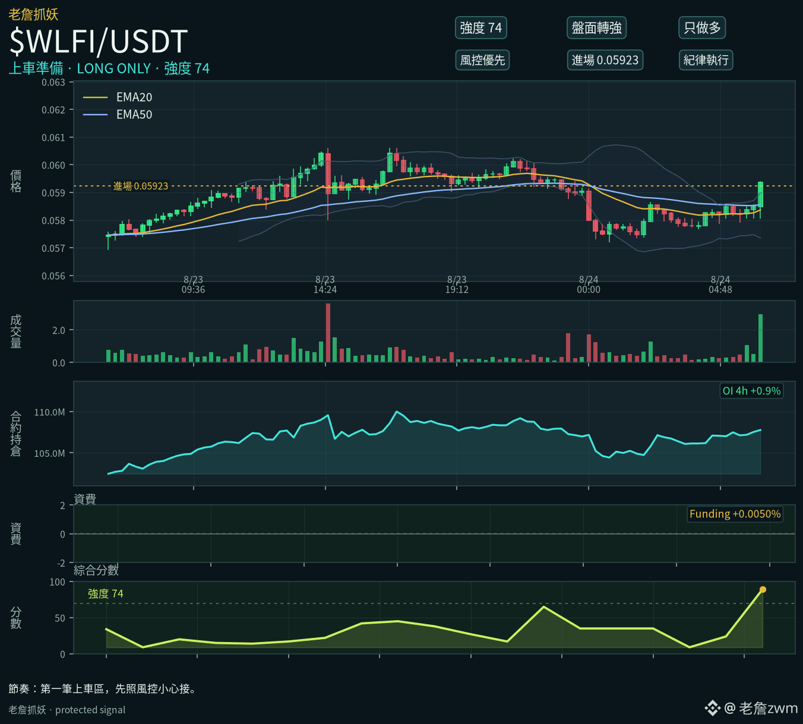Click the 價格 axis title
The height and width of the screenshot is (724, 803).
(x=16, y=181)
